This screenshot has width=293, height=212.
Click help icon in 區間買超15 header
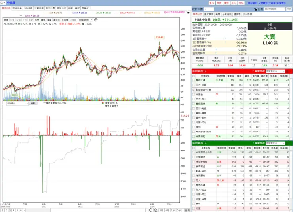tap(253, 71)
